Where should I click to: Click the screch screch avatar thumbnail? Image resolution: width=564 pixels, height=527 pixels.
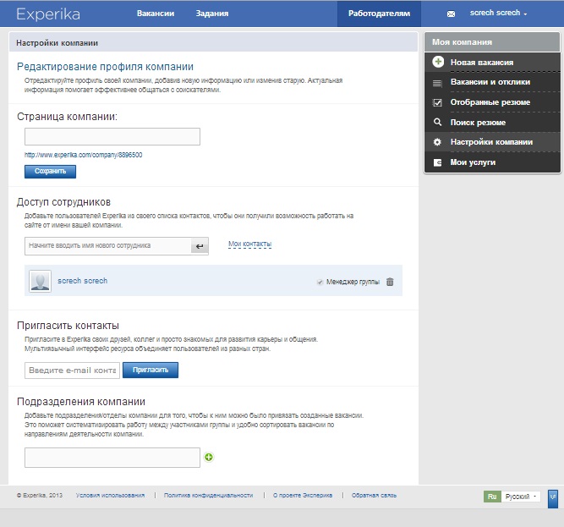click(x=40, y=282)
